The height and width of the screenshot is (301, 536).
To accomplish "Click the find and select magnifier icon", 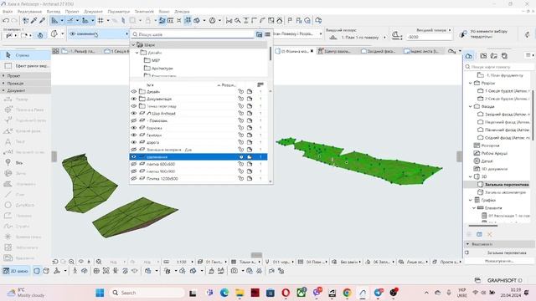I will [238, 20].
